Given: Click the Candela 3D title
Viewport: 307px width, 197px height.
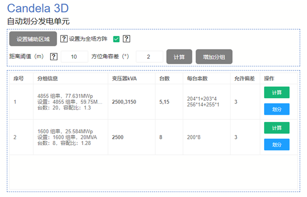Looking at the screenshot, I should (38, 8).
